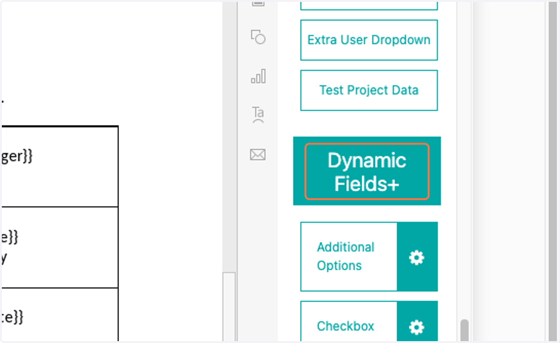Image resolution: width=560 pixels, height=343 pixels.
Task: Click the table cell ending with te}}
Action: pyautogui.click(x=60, y=315)
